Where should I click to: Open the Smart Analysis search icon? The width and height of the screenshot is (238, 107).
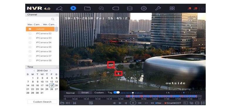tap(101, 8)
